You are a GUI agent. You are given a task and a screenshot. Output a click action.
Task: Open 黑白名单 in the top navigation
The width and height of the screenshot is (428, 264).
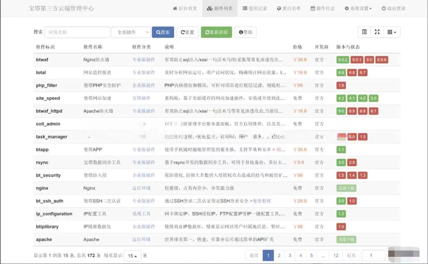(x=289, y=9)
